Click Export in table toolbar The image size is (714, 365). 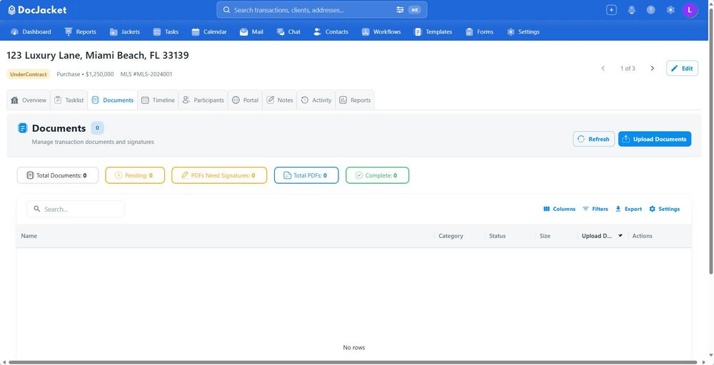pos(628,209)
